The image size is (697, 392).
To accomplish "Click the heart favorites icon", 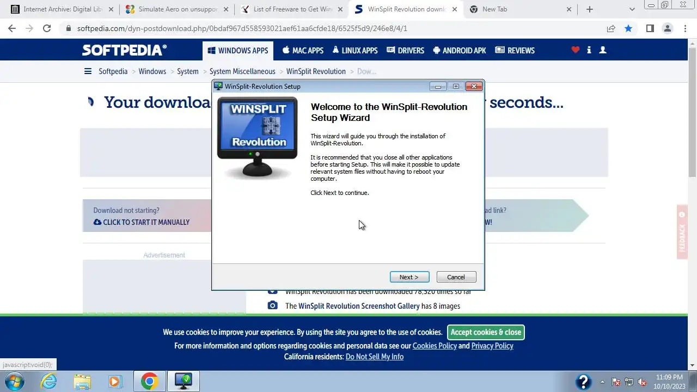I will pos(575,50).
